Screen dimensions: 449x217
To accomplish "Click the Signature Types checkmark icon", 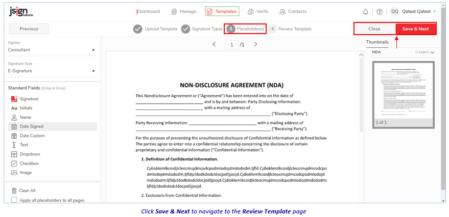I will 185,29.
